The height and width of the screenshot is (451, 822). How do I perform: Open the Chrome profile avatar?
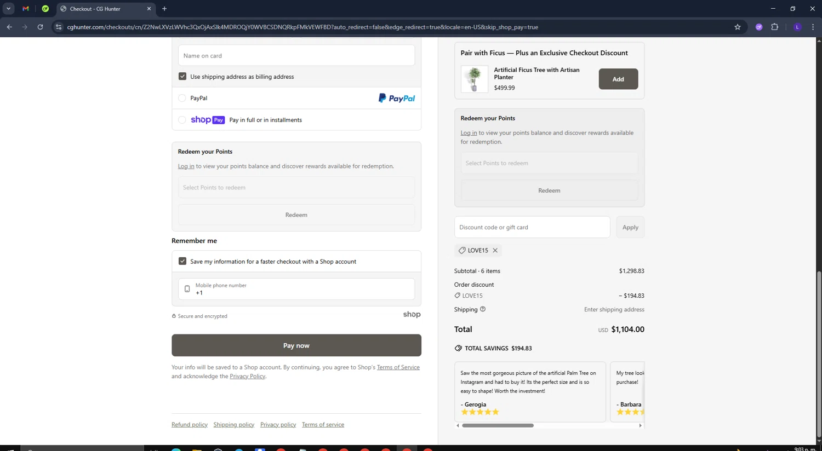tap(797, 27)
